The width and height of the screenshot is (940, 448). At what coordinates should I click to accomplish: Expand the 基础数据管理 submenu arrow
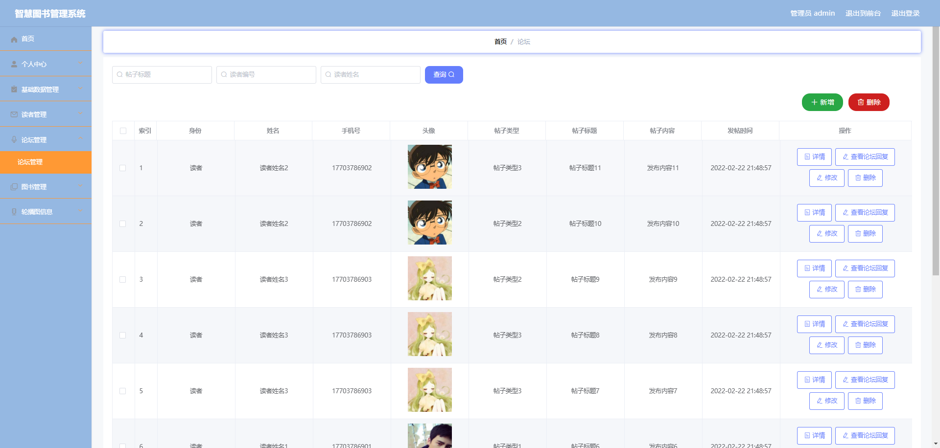pyautogui.click(x=80, y=89)
